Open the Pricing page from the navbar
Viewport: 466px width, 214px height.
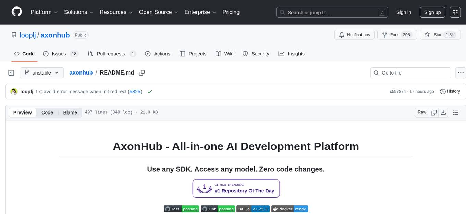(231, 12)
